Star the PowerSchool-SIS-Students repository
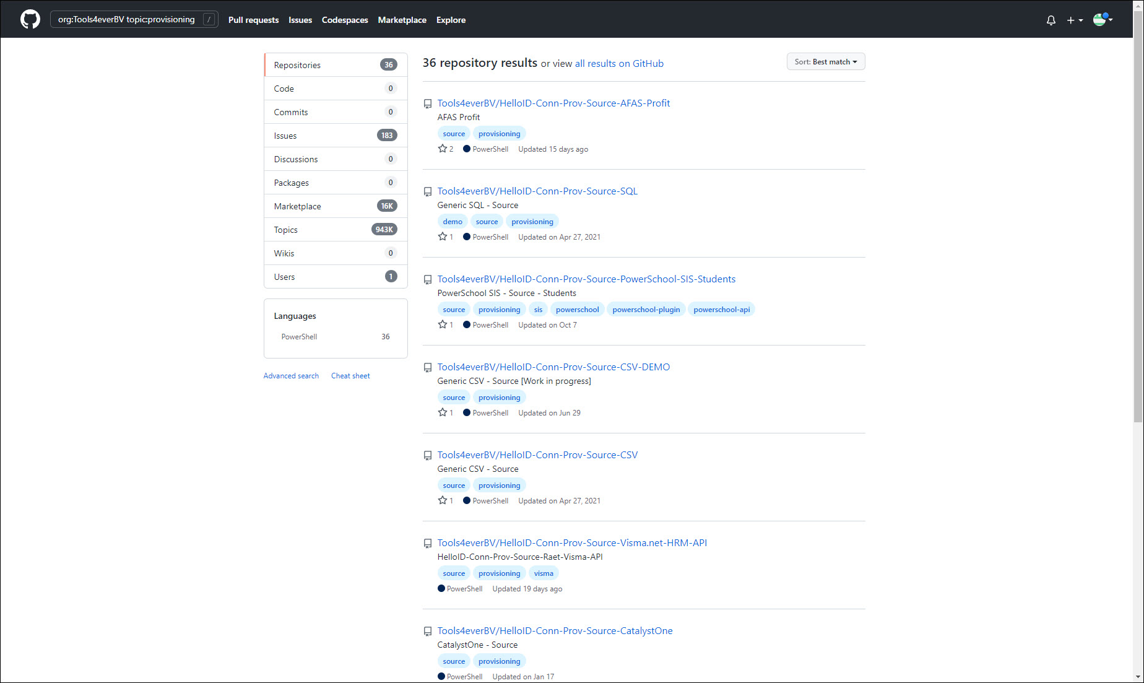 443,324
